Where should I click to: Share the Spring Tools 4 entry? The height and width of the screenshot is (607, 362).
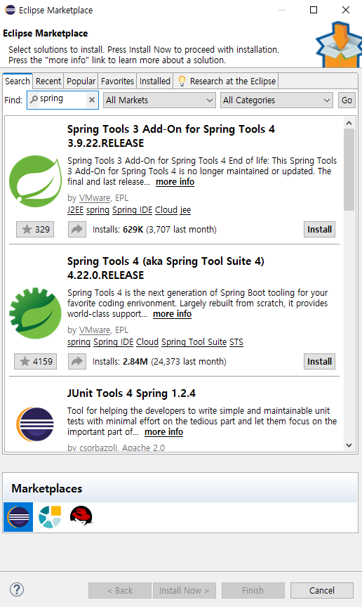77,361
